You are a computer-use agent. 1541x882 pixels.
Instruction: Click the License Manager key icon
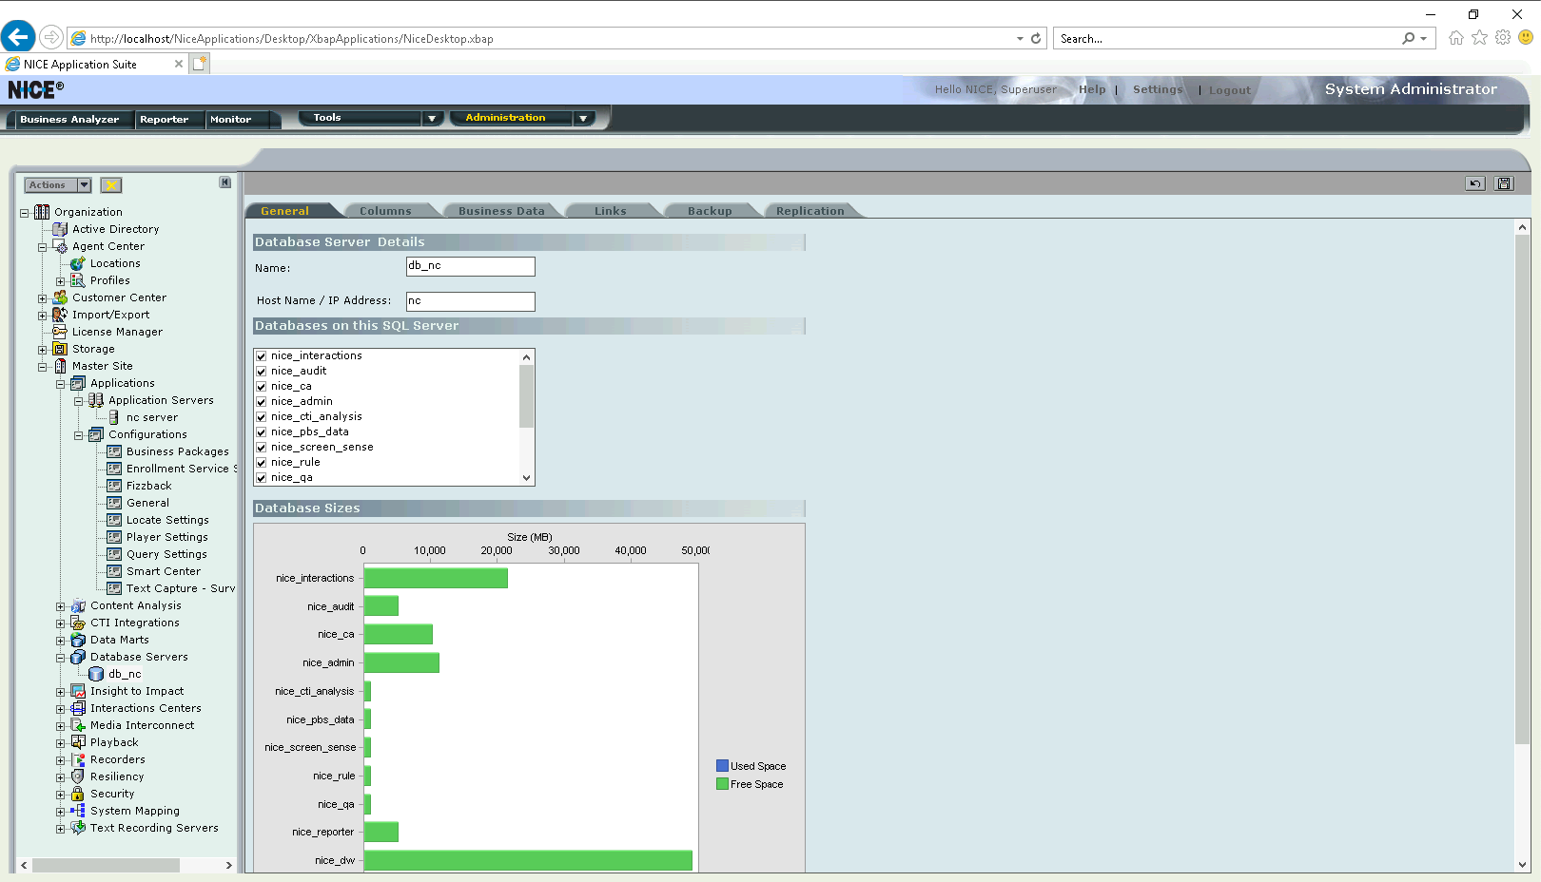[60, 332]
